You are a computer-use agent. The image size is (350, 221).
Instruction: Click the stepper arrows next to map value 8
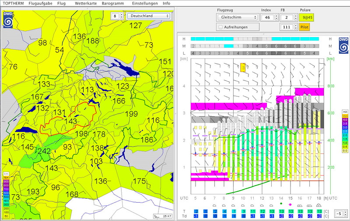pyautogui.click(x=122, y=16)
